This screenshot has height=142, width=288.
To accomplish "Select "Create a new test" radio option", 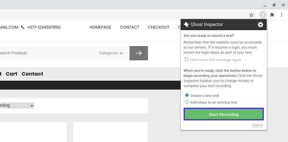I will [x=187, y=95].
